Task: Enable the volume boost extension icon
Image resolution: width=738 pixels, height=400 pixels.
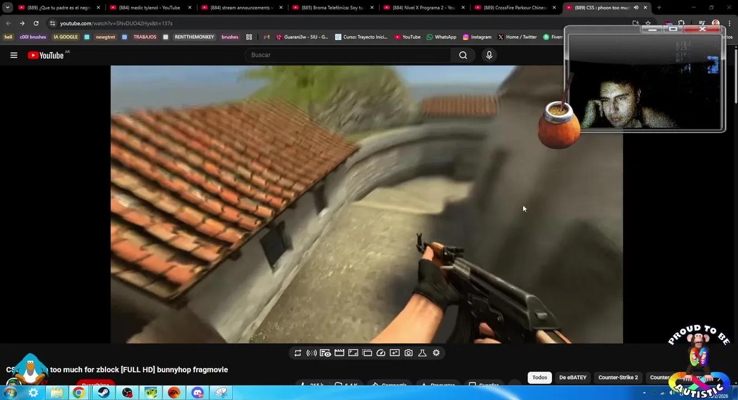Action: pos(312,353)
